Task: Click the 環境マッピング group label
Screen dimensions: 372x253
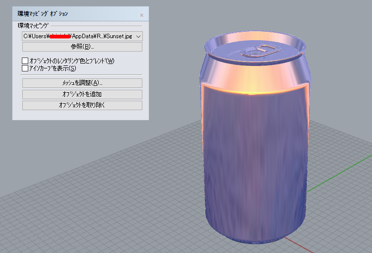Action: 33,26
